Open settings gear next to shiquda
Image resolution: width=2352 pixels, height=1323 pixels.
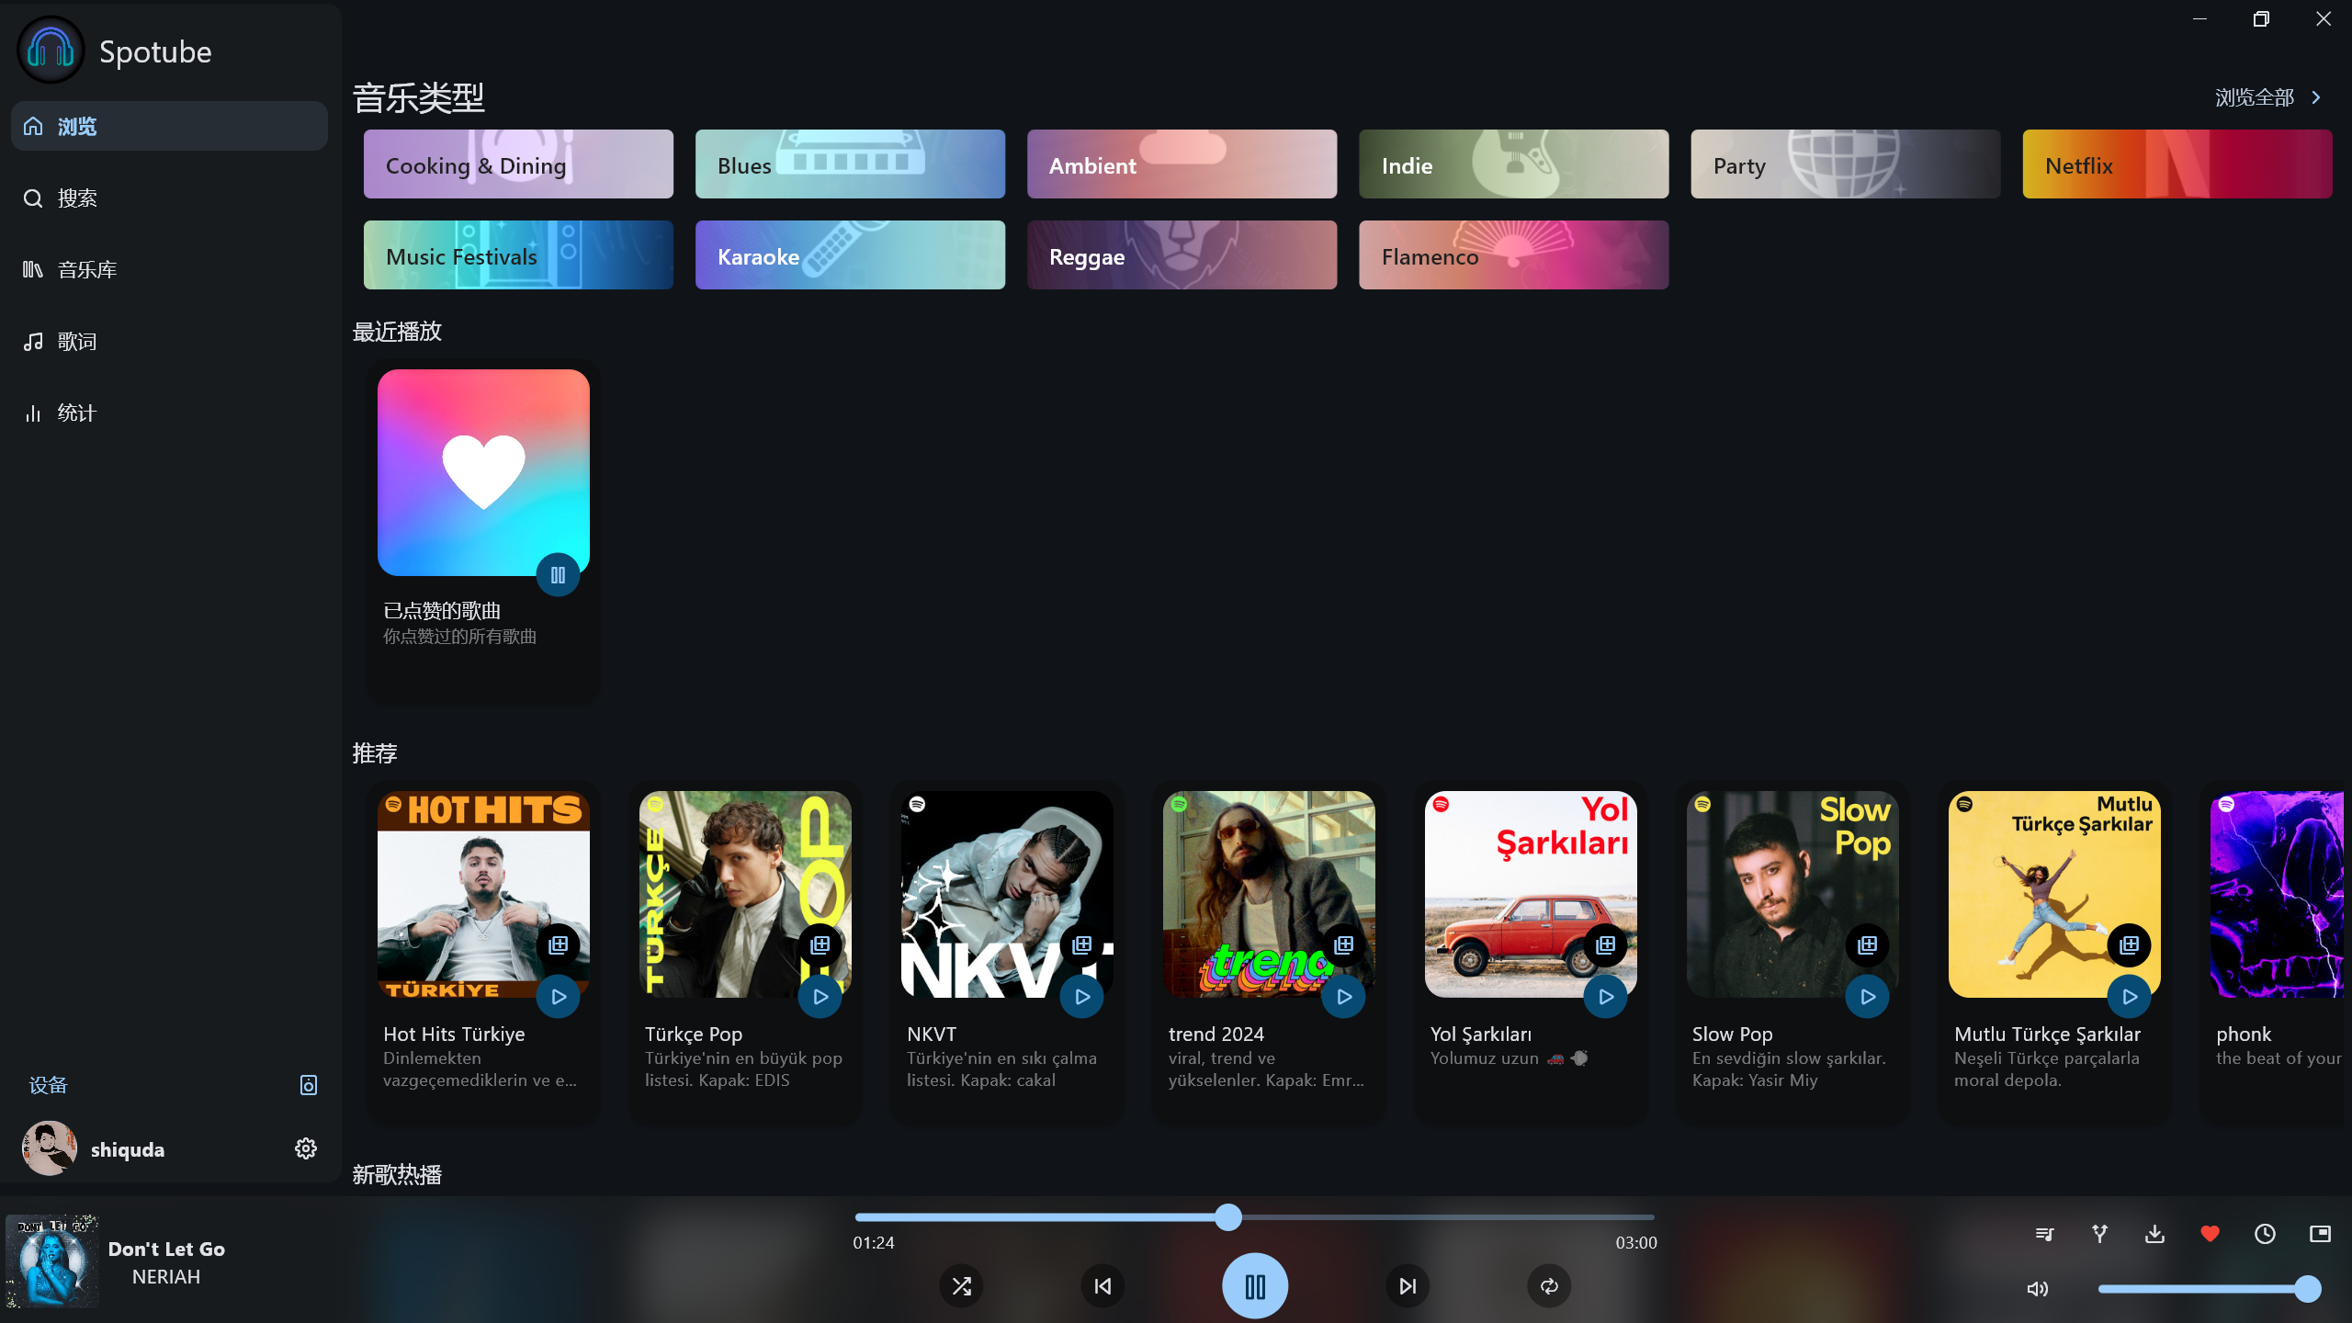click(306, 1148)
